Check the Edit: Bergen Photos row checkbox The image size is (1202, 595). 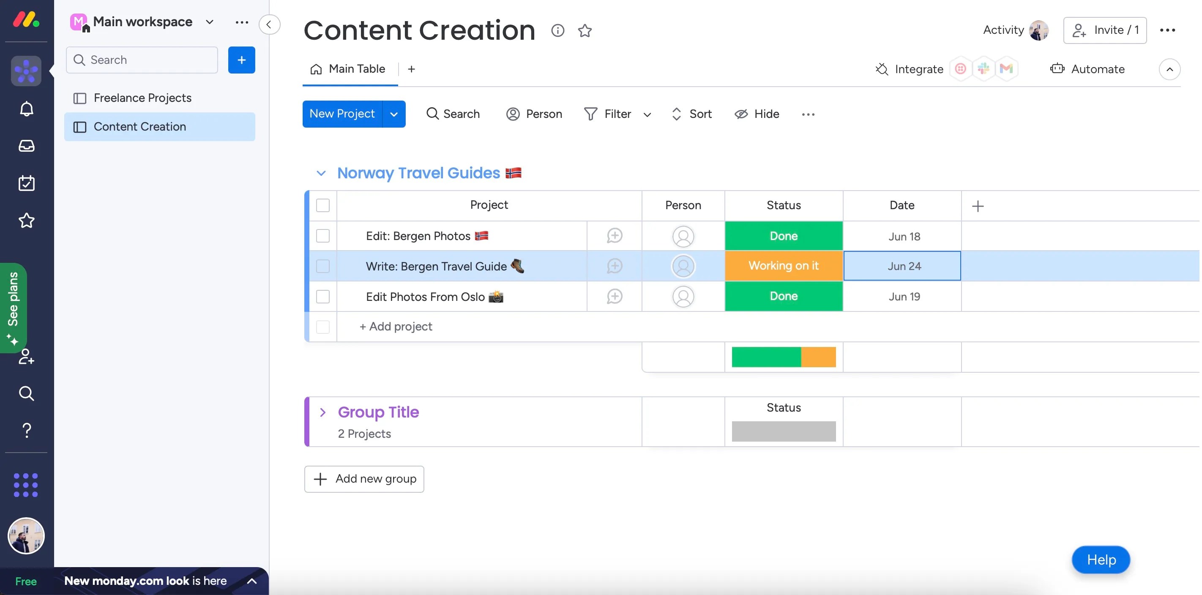tap(322, 236)
